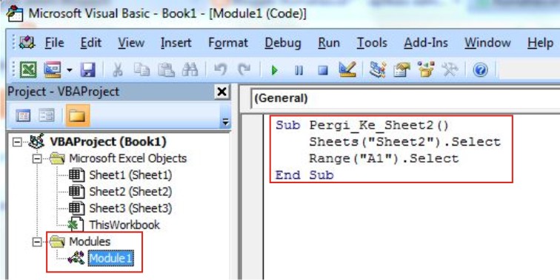Click the Paste clipboard icon

[x=166, y=70]
